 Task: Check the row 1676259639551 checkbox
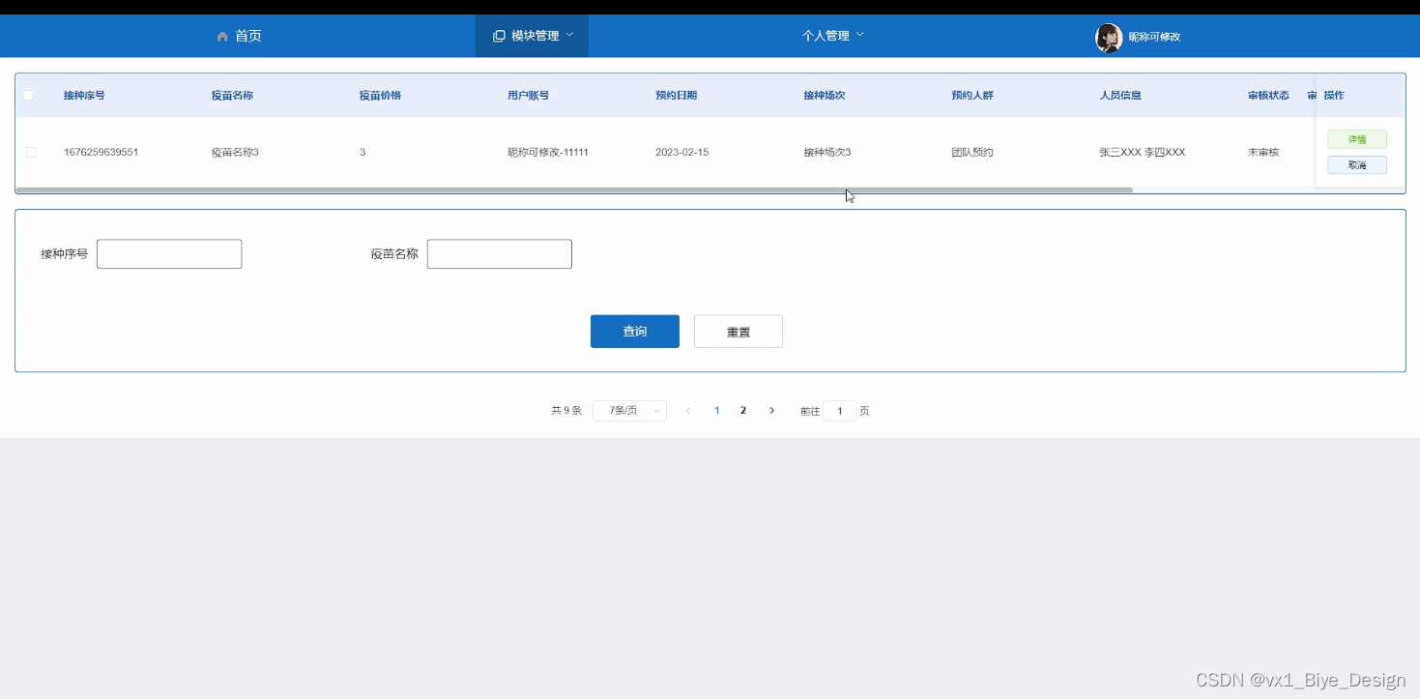(31, 153)
